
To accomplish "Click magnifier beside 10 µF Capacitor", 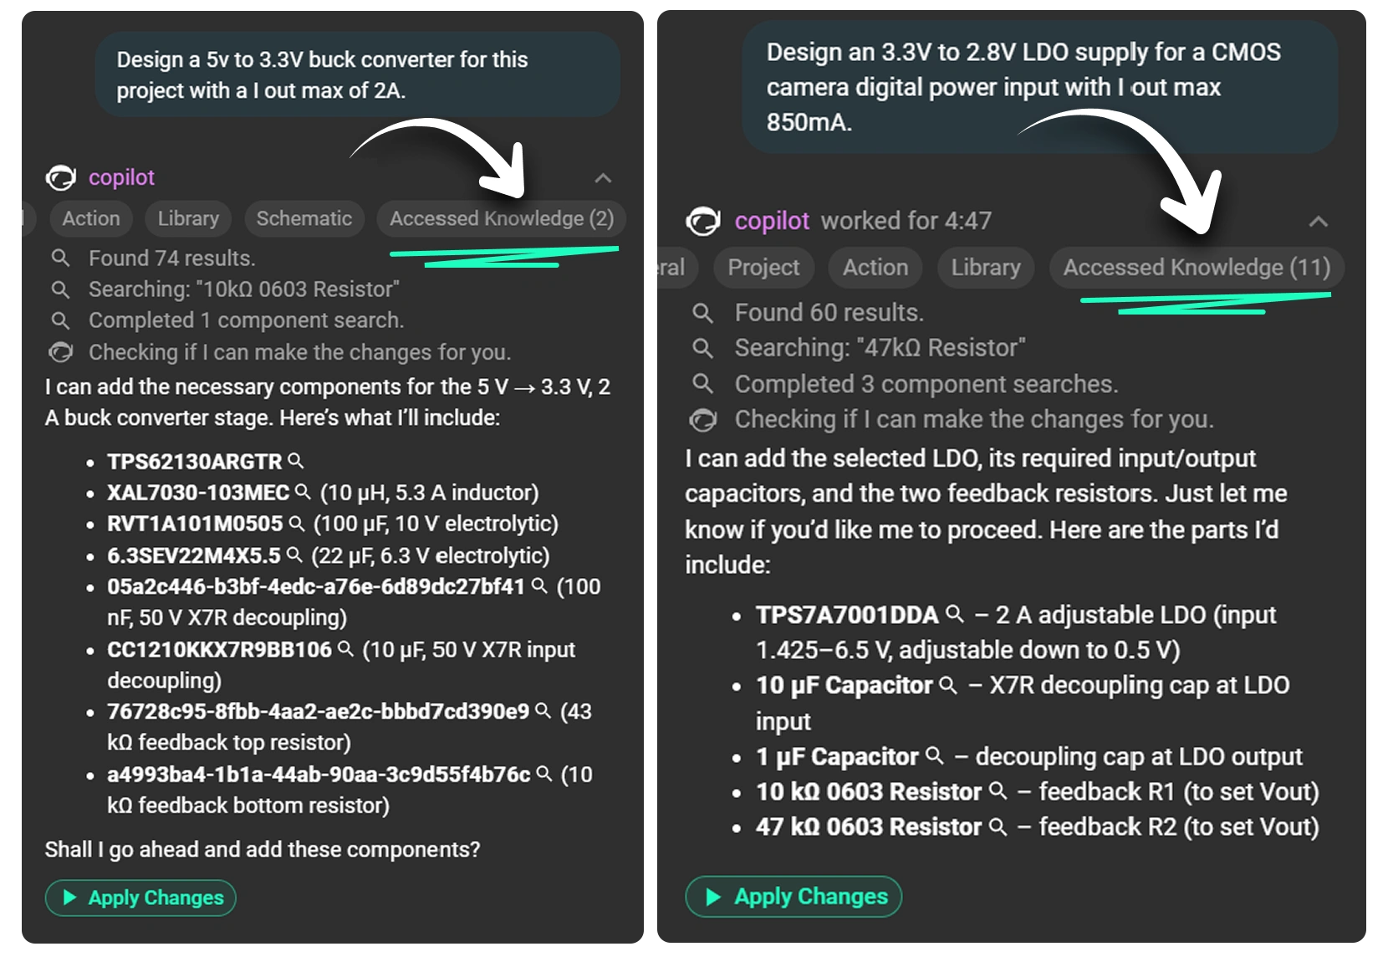I will (947, 684).
